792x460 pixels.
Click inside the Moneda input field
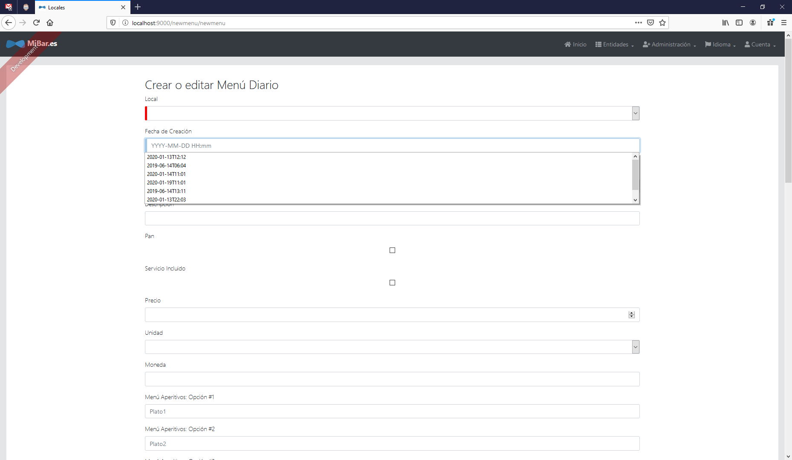pyautogui.click(x=392, y=379)
